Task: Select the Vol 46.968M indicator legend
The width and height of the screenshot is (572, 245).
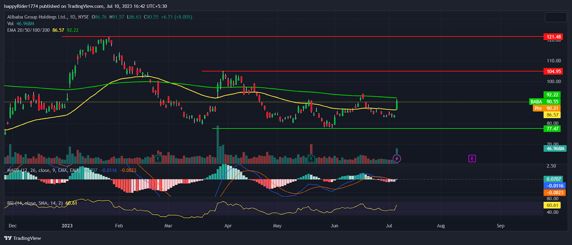Action: (x=20, y=24)
